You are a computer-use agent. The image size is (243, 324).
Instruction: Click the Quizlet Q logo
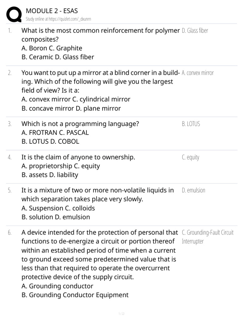(14, 15)
